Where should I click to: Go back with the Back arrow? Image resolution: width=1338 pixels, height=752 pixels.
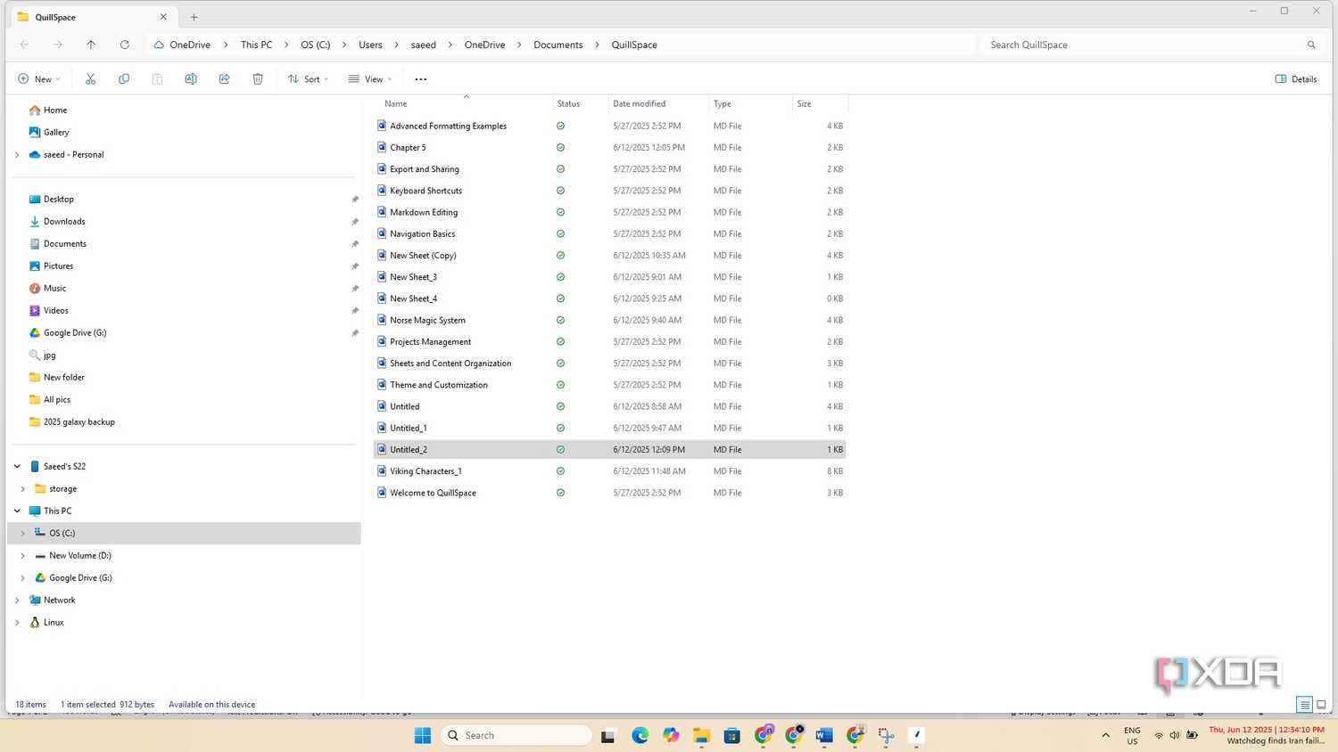tap(24, 45)
